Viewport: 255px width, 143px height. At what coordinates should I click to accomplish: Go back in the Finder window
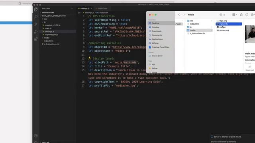(179, 15)
